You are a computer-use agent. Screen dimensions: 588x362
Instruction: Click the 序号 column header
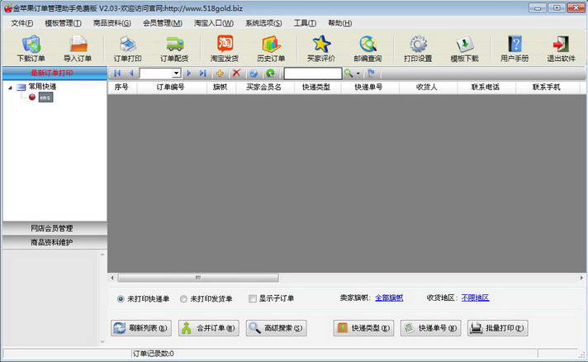tap(122, 87)
